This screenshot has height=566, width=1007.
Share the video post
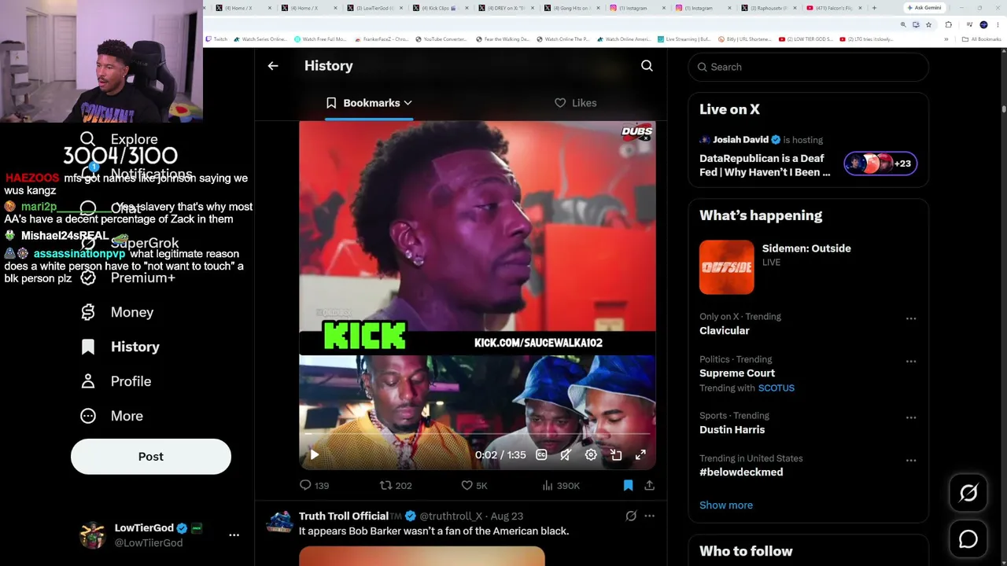point(649,486)
